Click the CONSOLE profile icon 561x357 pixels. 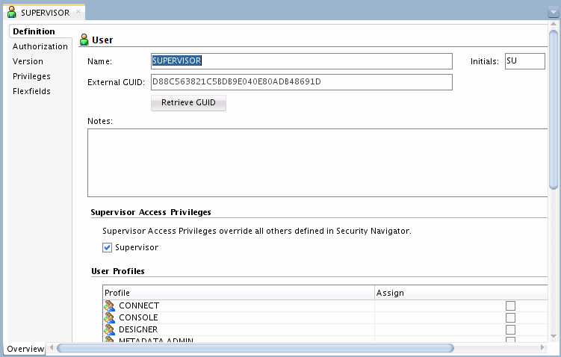[110, 317]
